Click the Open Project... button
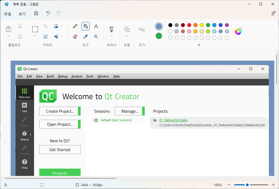Screen dimensions: 279x189 [x=60, y=124]
